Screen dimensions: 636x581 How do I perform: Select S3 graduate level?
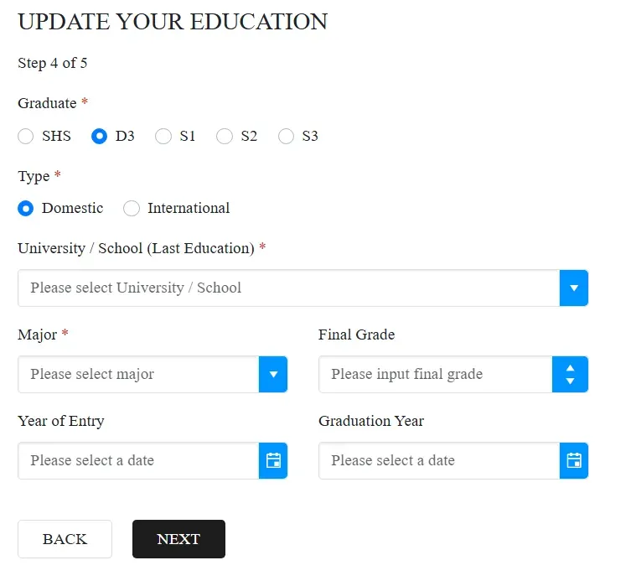point(287,136)
